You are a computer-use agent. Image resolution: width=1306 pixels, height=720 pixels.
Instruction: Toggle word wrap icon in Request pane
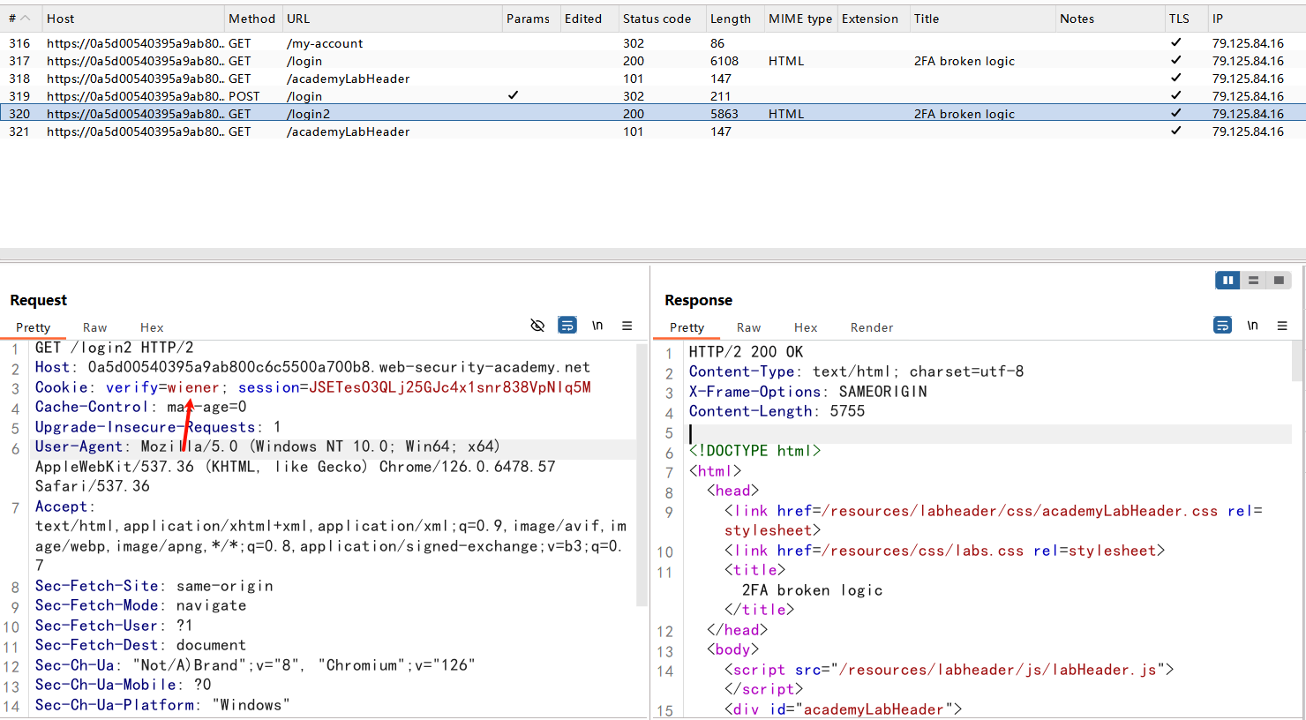(567, 326)
